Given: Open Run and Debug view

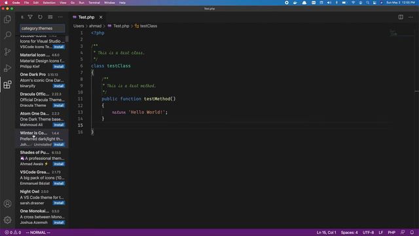Looking at the screenshot, I should pyautogui.click(x=7, y=68).
